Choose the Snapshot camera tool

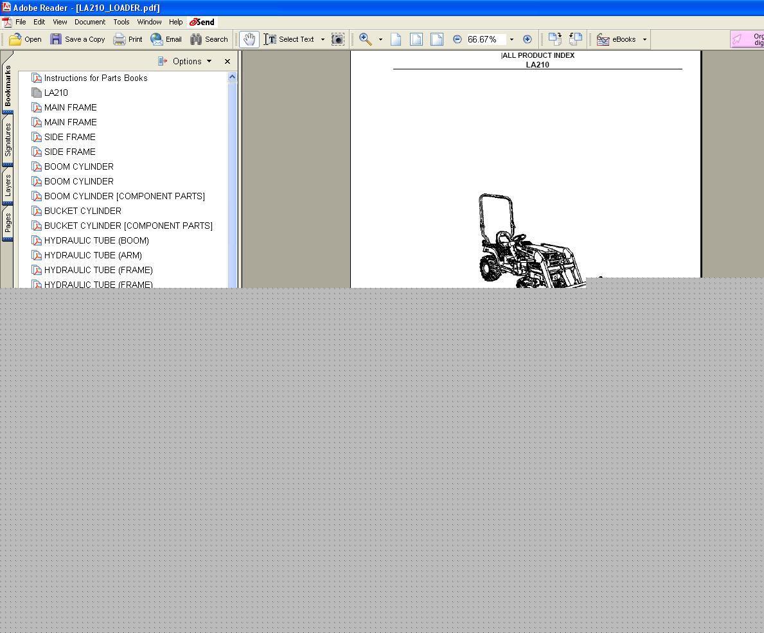coord(337,39)
